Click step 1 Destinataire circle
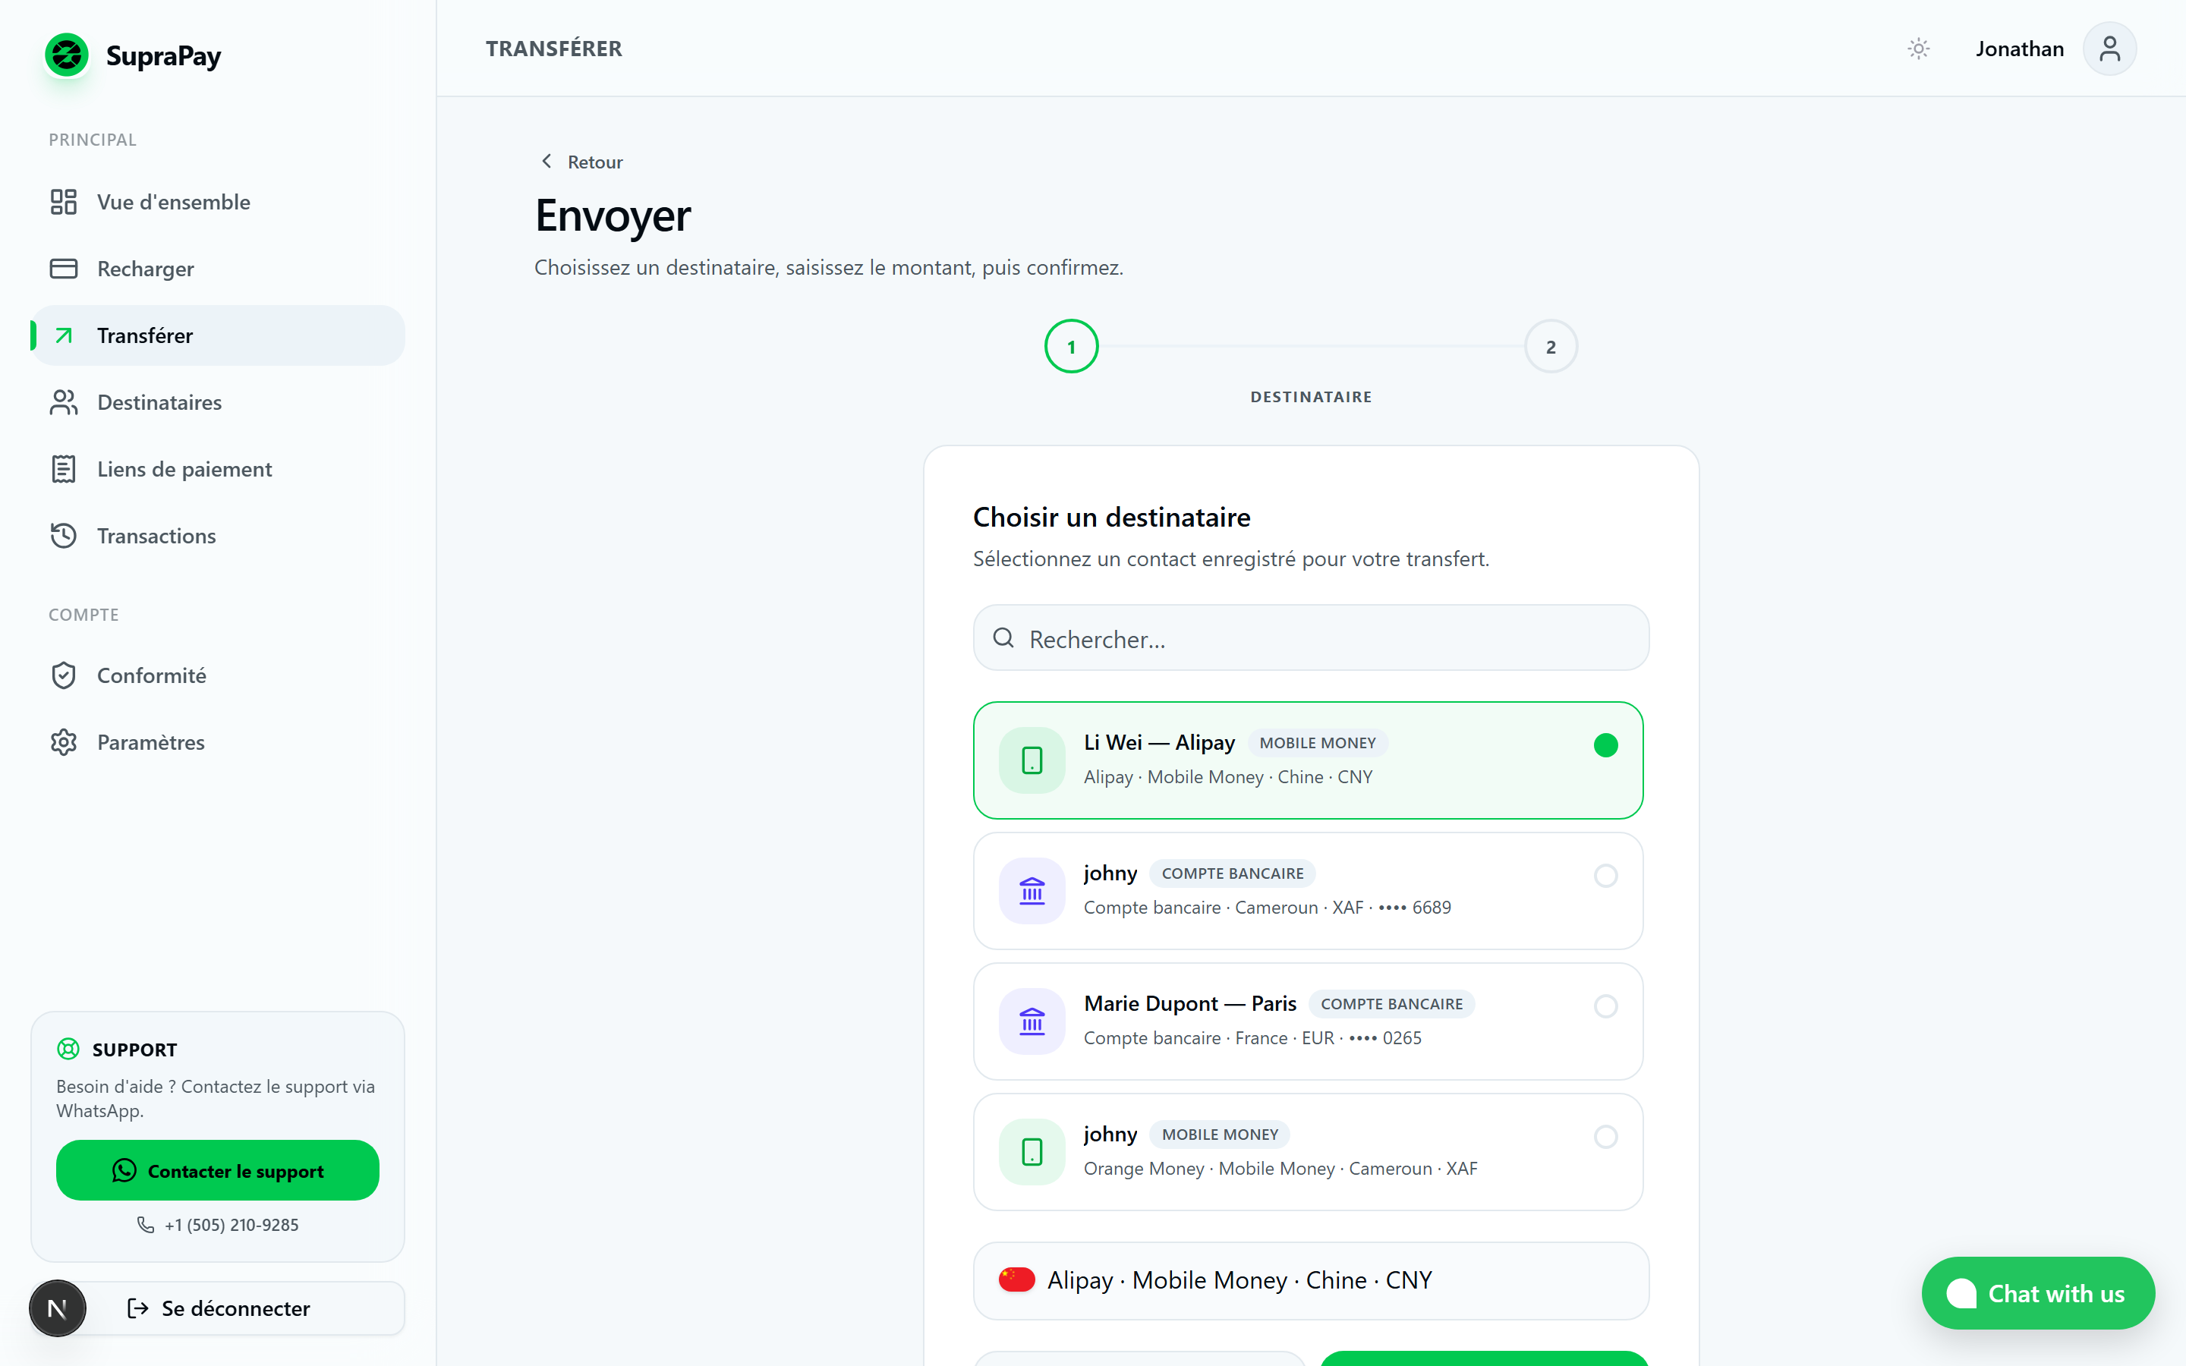Screen dimensions: 2186x1366 [x=1071, y=347]
